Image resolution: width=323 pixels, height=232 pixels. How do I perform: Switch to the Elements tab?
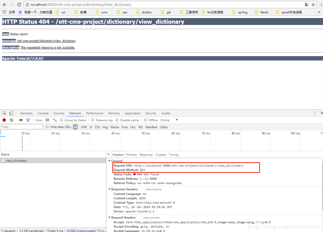click(26, 113)
